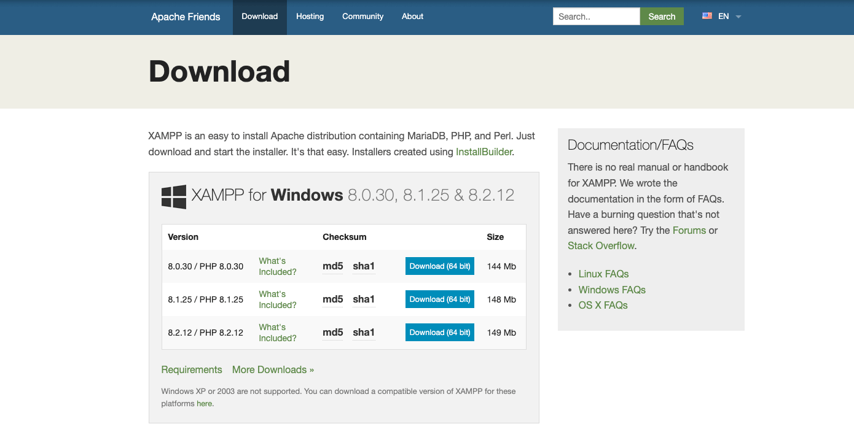Expand the EN language dropdown arrow
Image resolution: width=854 pixels, height=432 pixels.
[738, 17]
